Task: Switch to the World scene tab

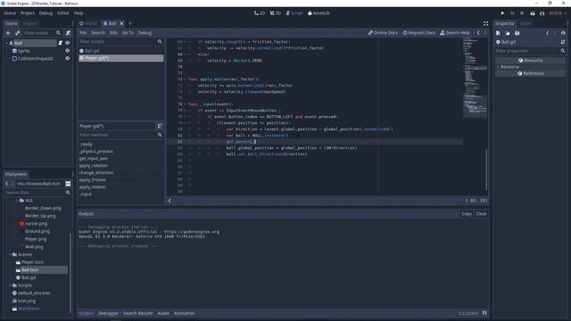Action: [88, 23]
